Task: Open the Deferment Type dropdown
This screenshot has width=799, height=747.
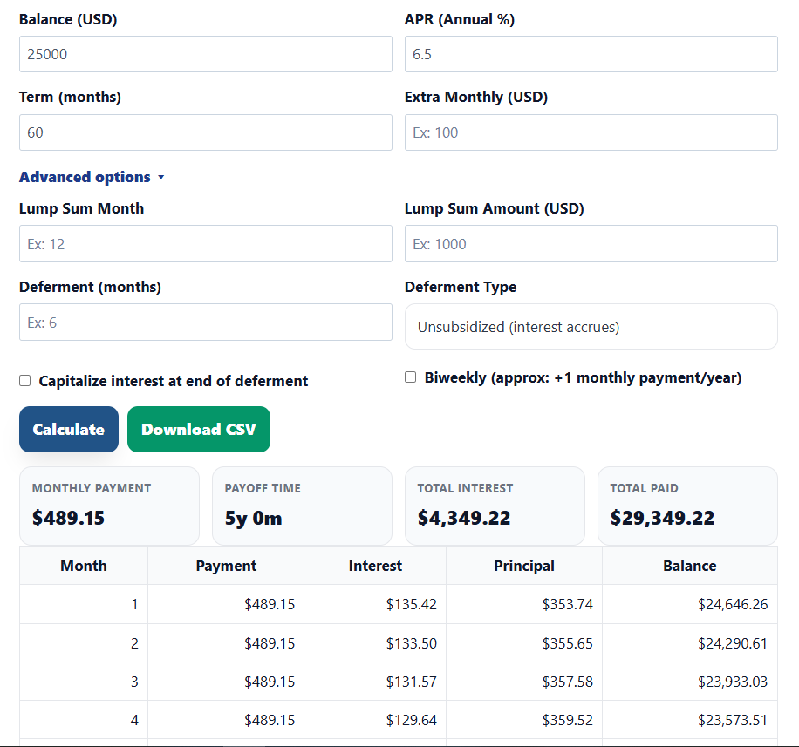Action: [591, 327]
